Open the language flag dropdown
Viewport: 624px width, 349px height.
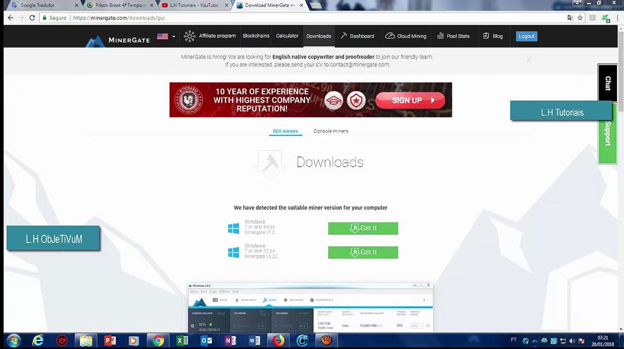tap(166, 36)
